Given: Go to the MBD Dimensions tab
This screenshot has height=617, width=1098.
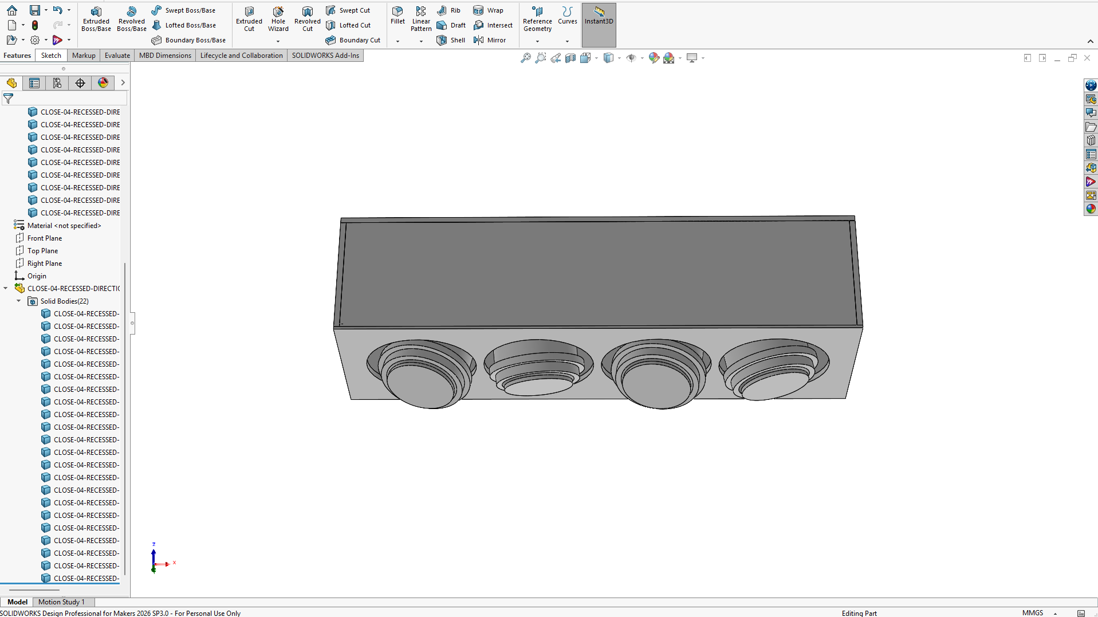Looking at the screenshot, I should click(x=165, y=56).
